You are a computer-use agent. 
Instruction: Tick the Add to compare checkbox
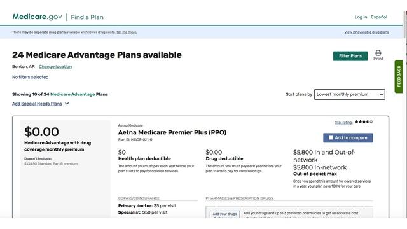tap(331, 137)
